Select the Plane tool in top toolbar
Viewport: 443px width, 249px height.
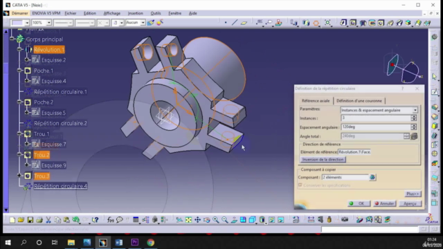tap(244, 23)
